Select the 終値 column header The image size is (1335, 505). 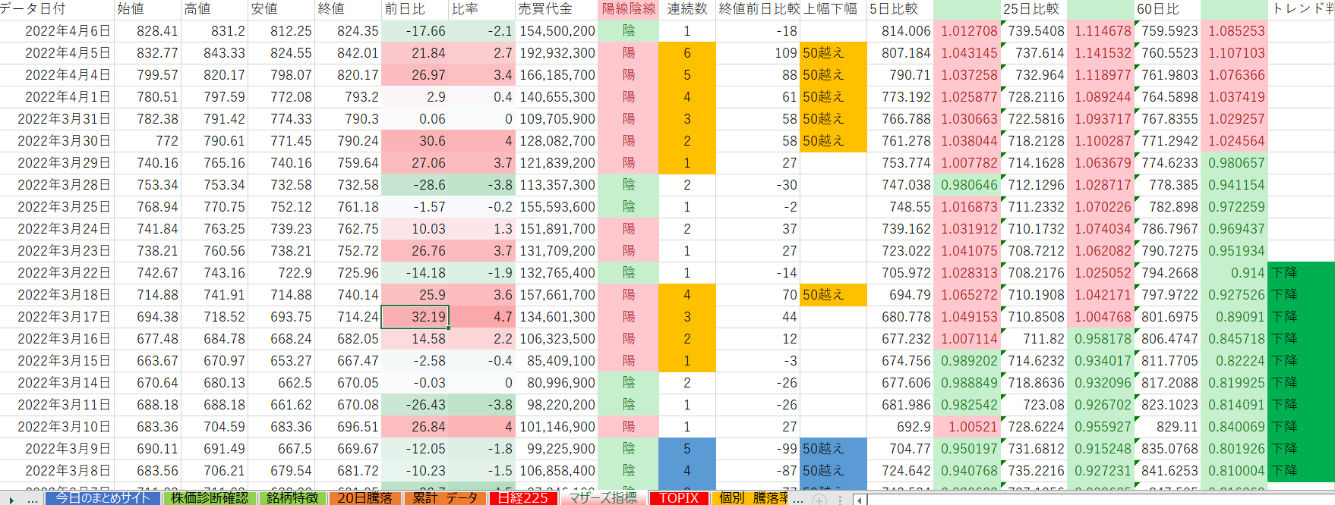point(349,9)
